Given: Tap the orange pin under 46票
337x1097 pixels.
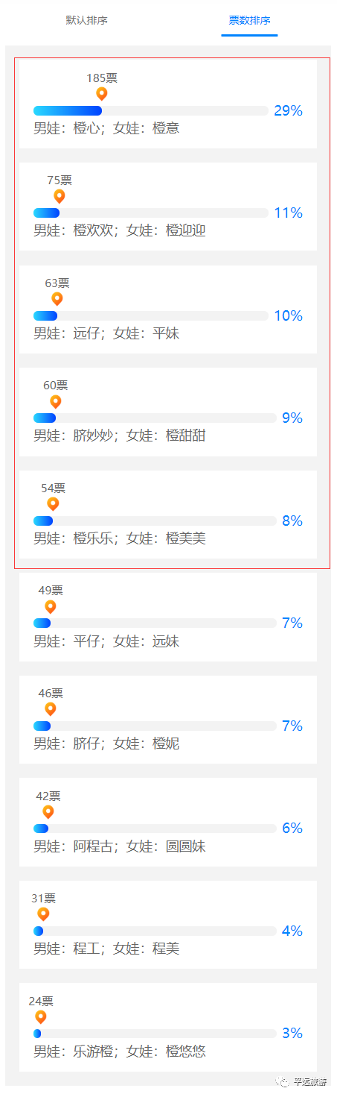Looking at the screenshot, I should (x=51, y=708).
